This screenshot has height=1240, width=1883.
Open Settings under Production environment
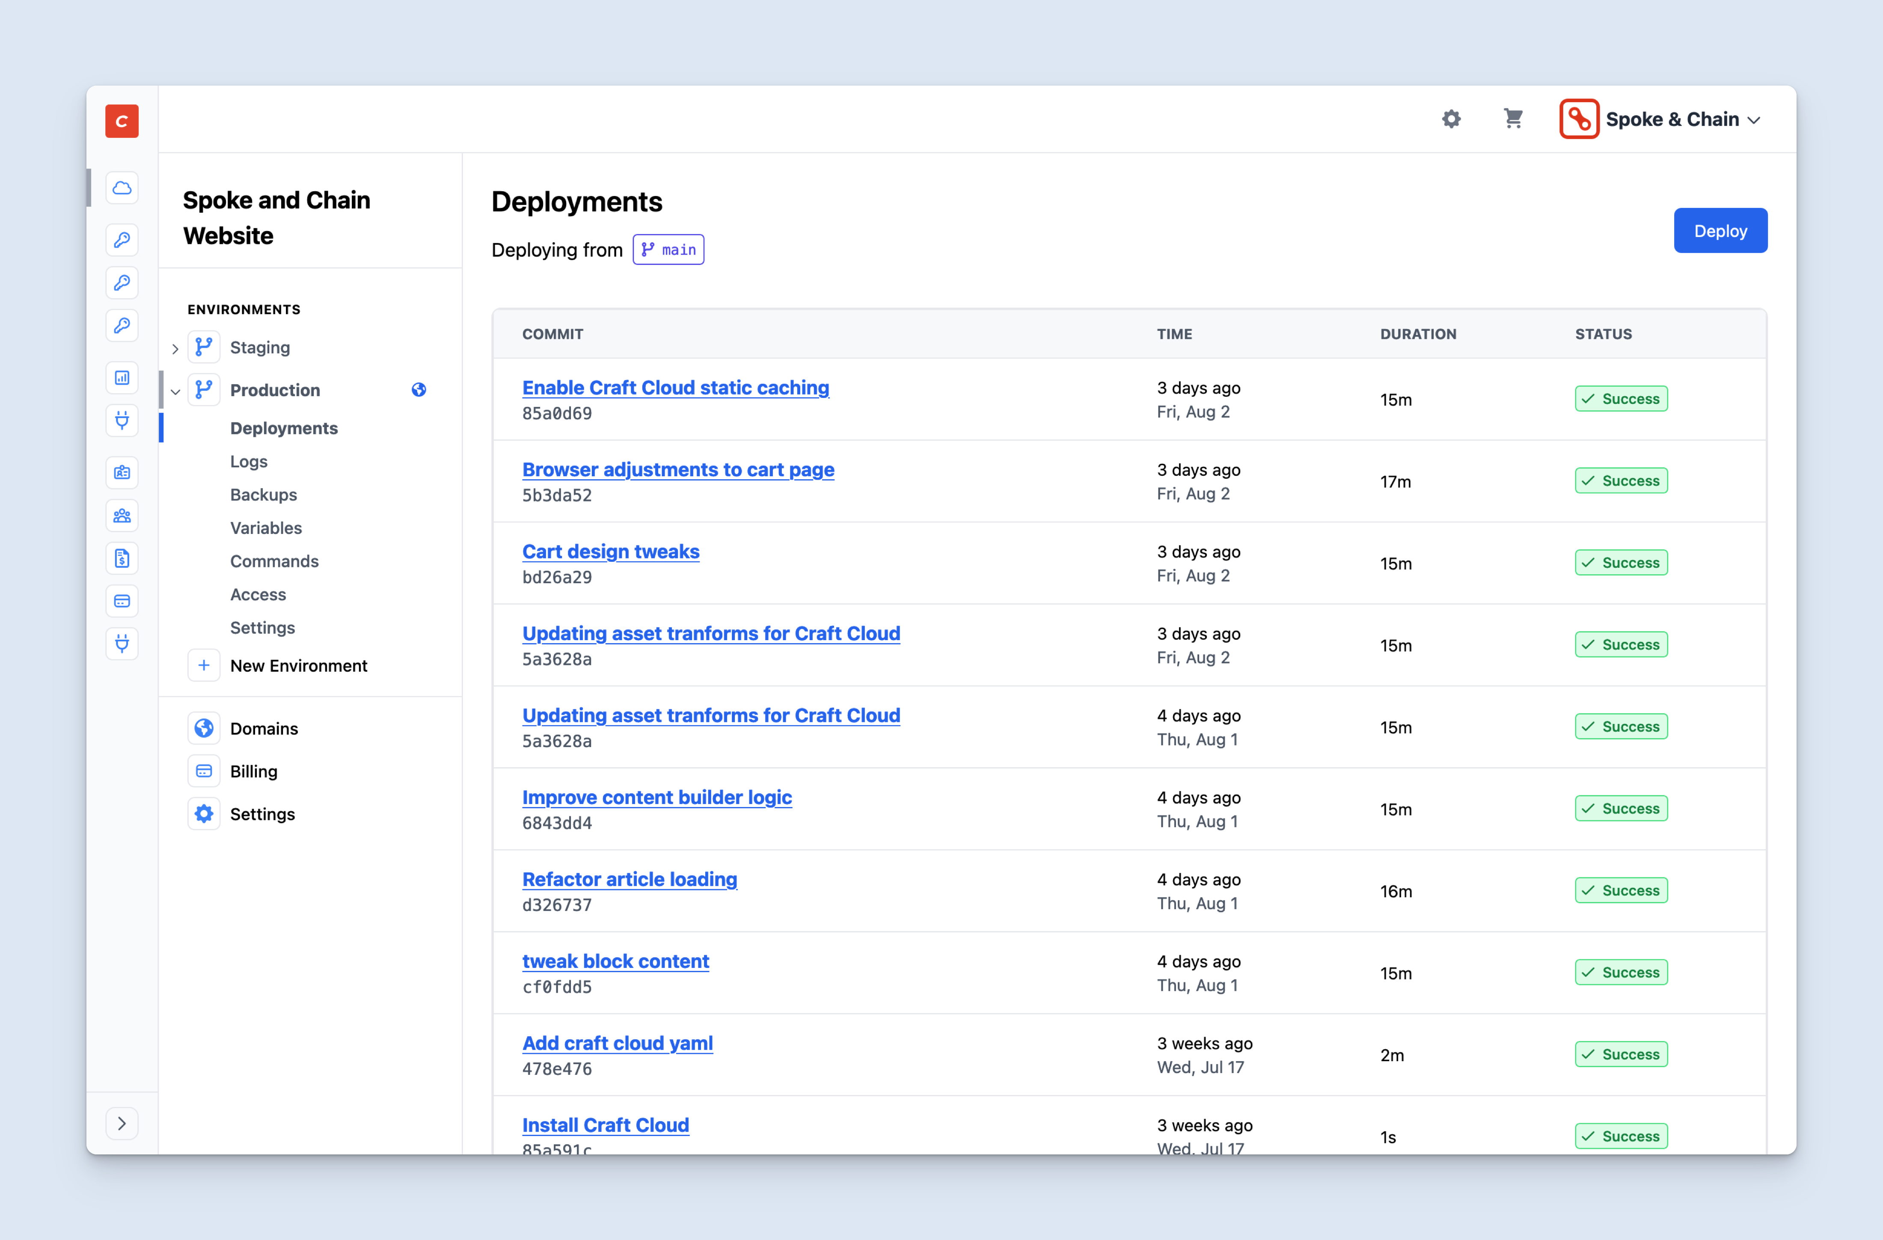[262, 627]
